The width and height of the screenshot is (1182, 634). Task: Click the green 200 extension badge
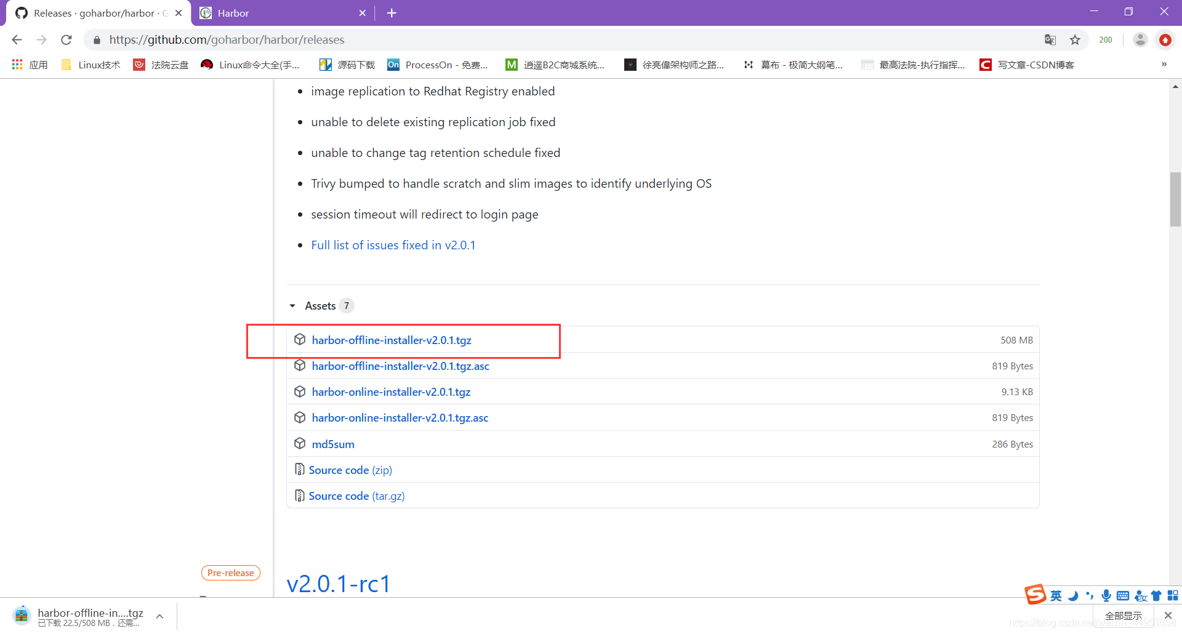coord(1106,40)
